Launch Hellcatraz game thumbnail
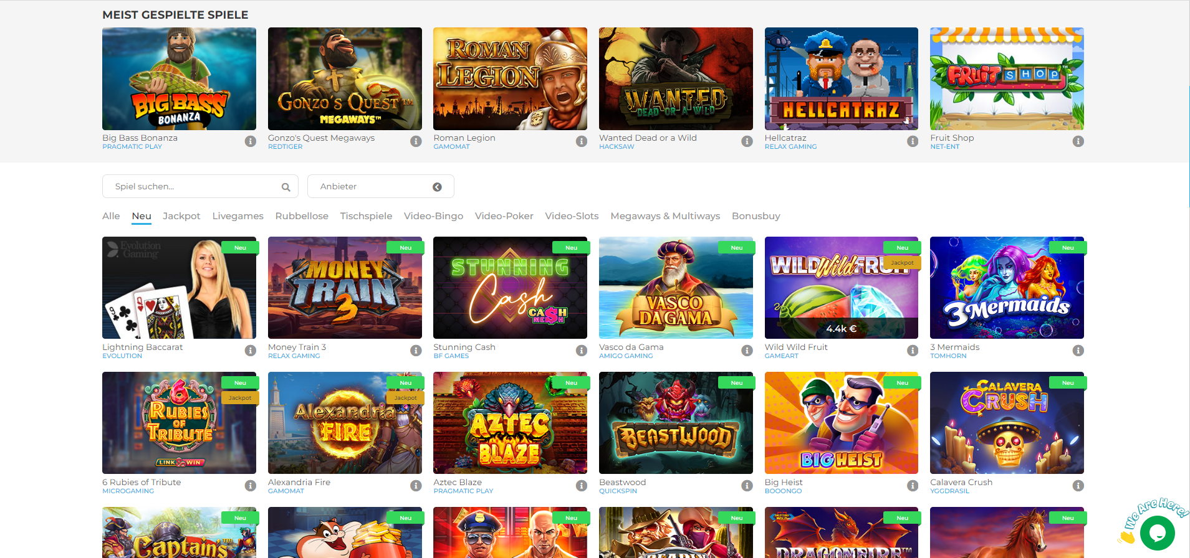The width and height of the screenshot is (1190, 558). point(842,78)
